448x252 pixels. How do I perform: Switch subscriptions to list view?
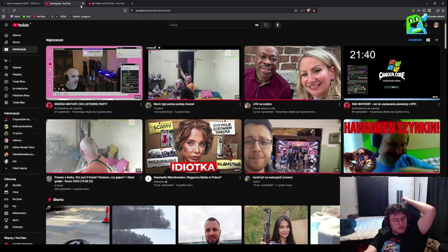436,40
